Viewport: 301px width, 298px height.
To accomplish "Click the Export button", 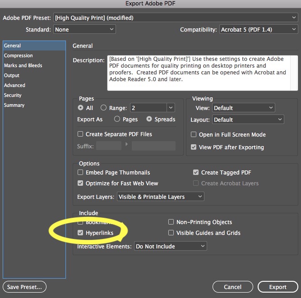I will pyautogui.click(x=278, y=287).
